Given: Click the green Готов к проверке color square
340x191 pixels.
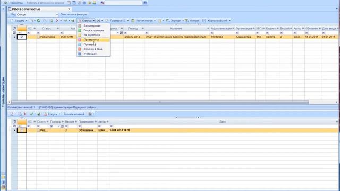Looking at the screenshot, I should pos(80,30).
